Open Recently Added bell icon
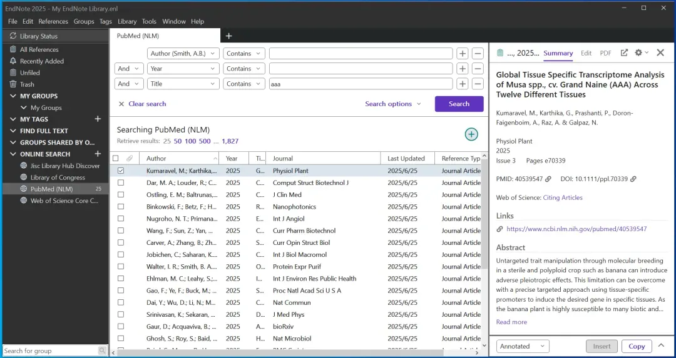The image size is (676, 358). pos(13,61)
